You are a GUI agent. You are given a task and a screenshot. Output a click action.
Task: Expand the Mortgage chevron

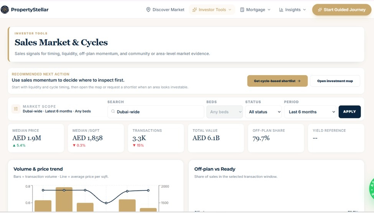tap(269, 10)
